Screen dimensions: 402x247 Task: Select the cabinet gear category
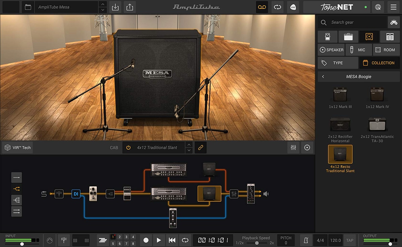(x=369, y=37)
